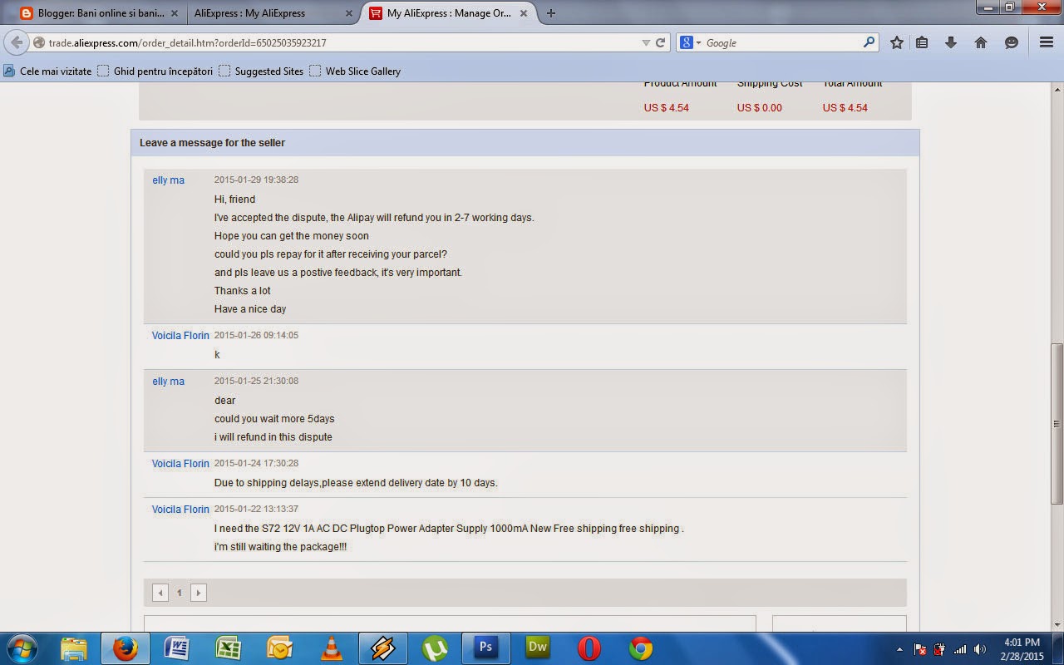This screenshot has width=1064, height=665.
Task: Open Google Chrome from taskbar
Action: pos(641,648)
